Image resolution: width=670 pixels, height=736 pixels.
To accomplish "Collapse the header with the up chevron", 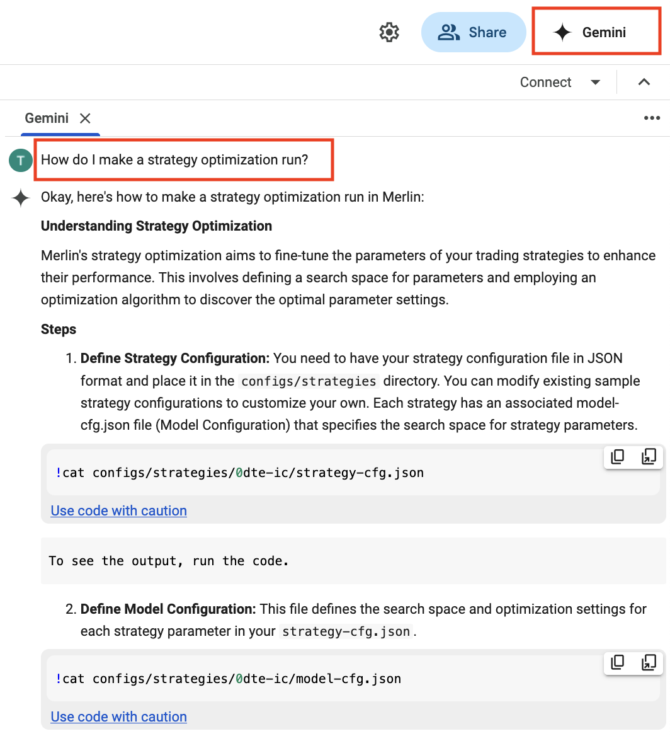I will 644,83.
